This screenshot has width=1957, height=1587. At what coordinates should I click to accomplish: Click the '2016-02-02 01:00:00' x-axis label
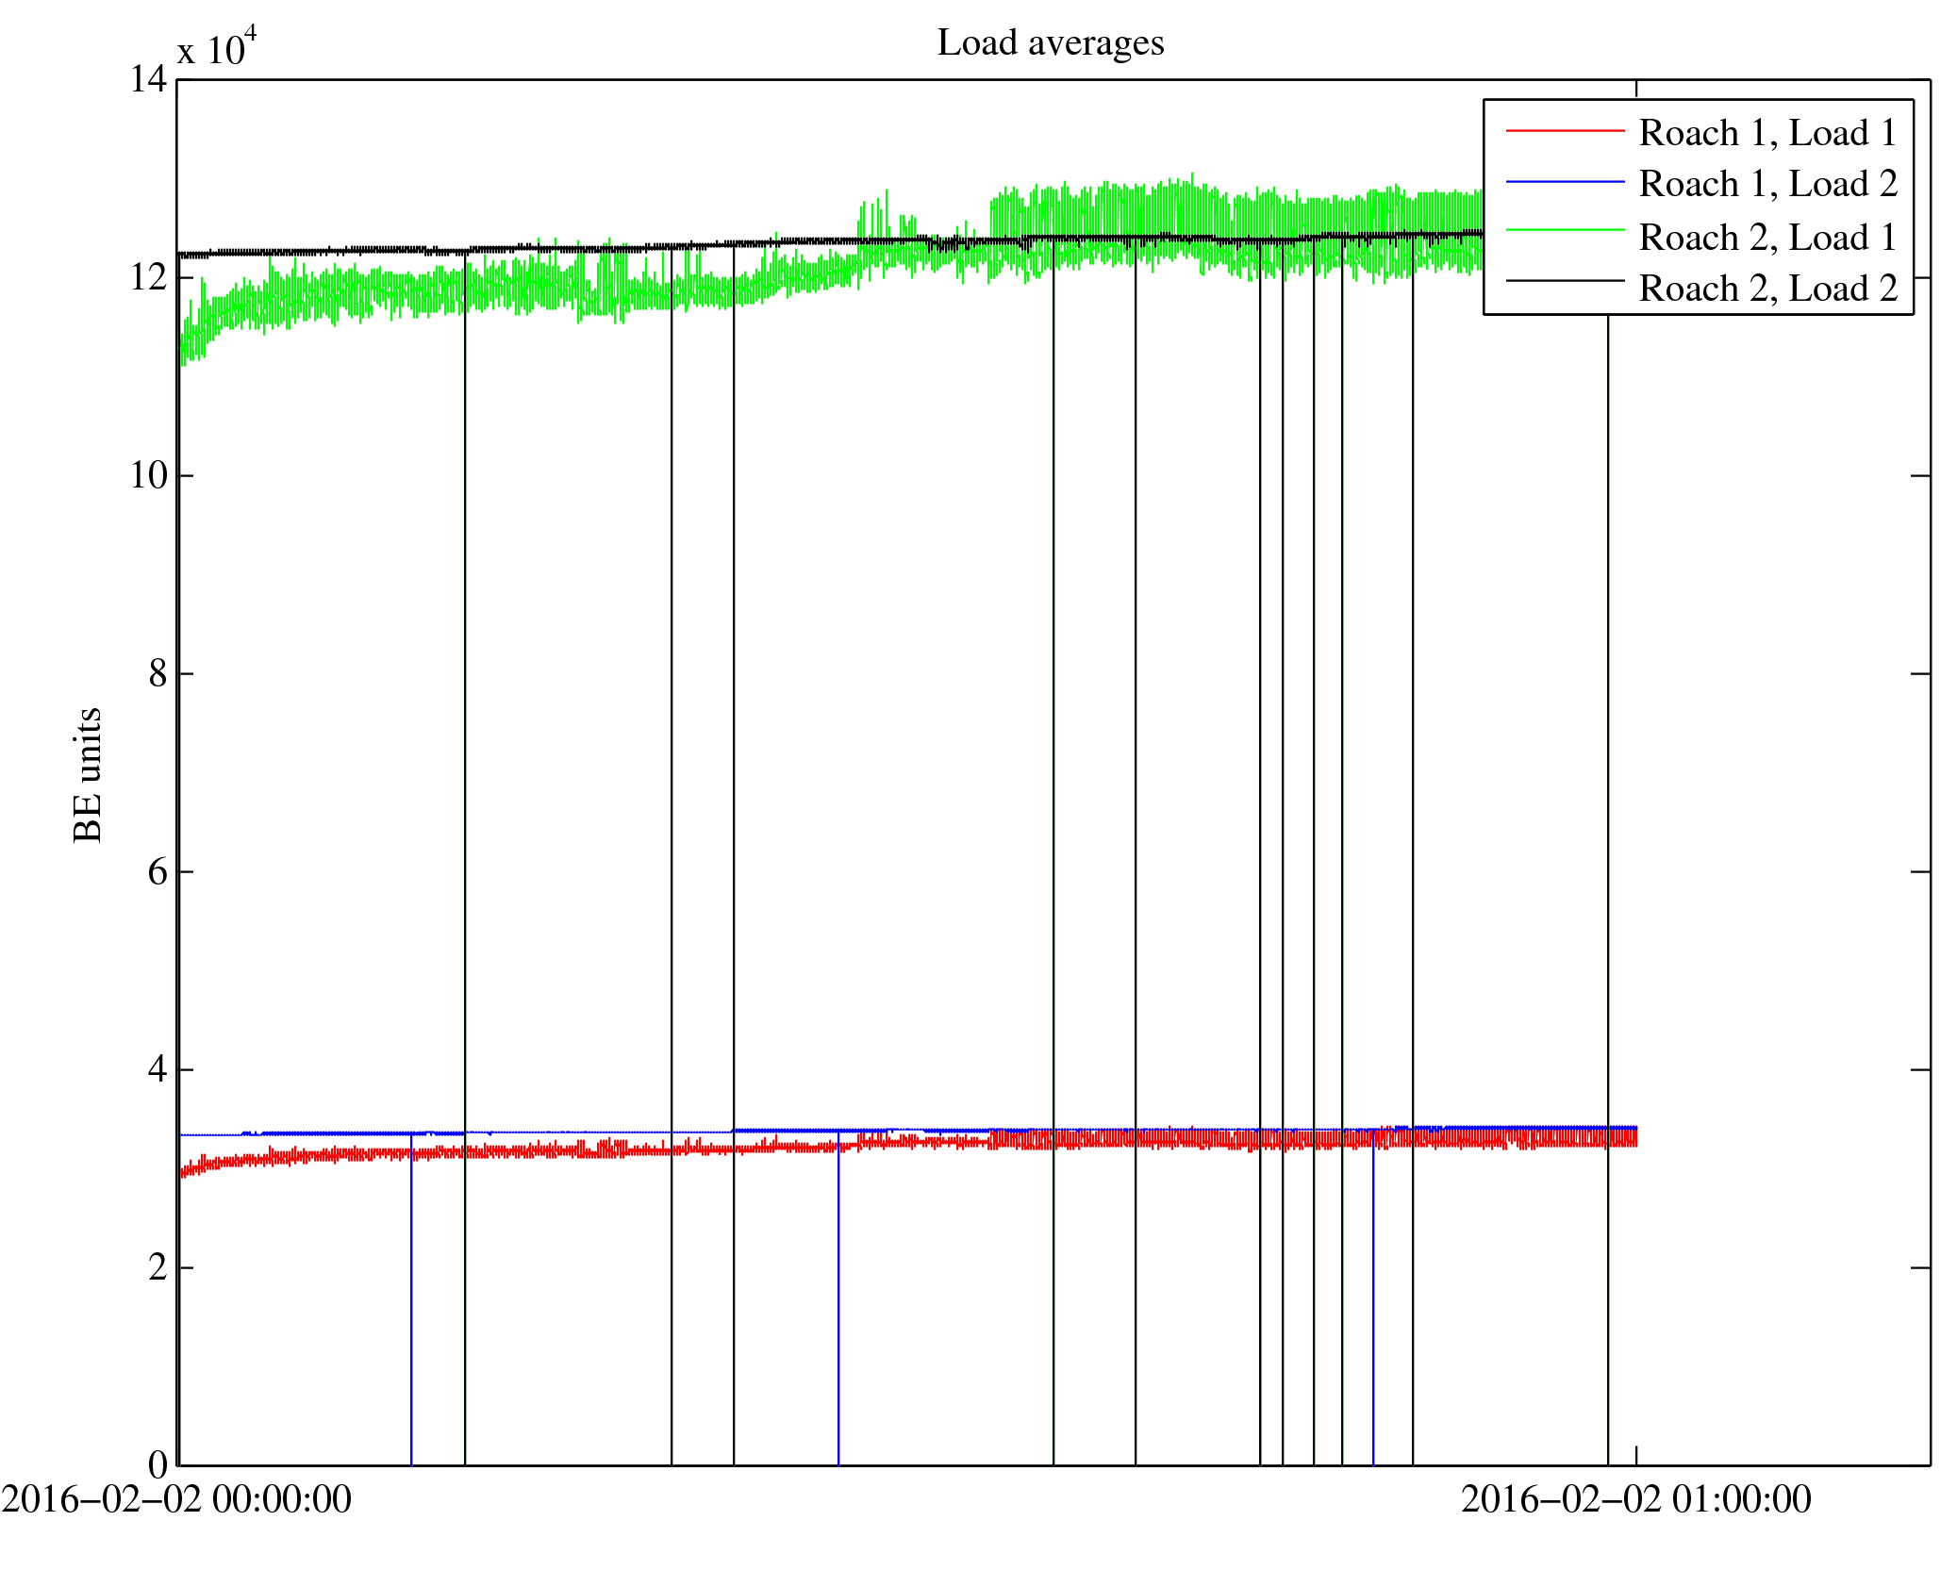point(1635,1499)
